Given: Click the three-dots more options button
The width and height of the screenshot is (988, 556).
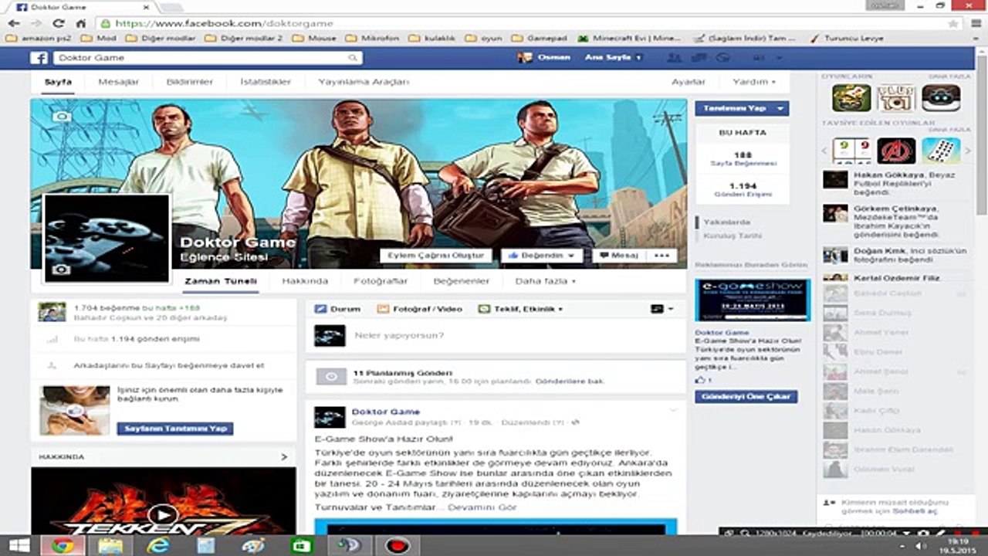Looking at the screenshot, I should point(661,256).
